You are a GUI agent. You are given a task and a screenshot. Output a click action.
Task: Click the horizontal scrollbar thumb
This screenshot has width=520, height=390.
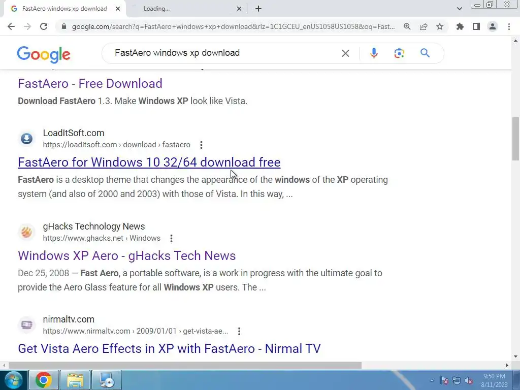click(185, 365)
